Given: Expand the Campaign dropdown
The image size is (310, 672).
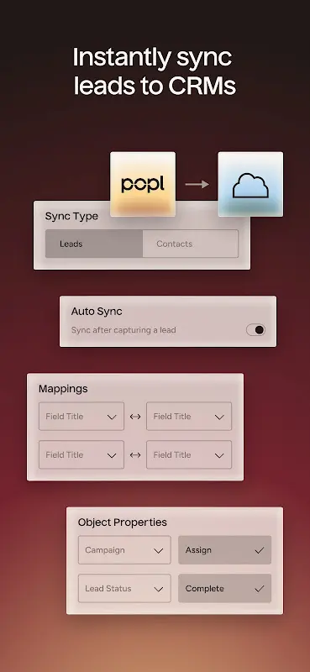Looking at the screenshot, I should (x=124, y=550).
